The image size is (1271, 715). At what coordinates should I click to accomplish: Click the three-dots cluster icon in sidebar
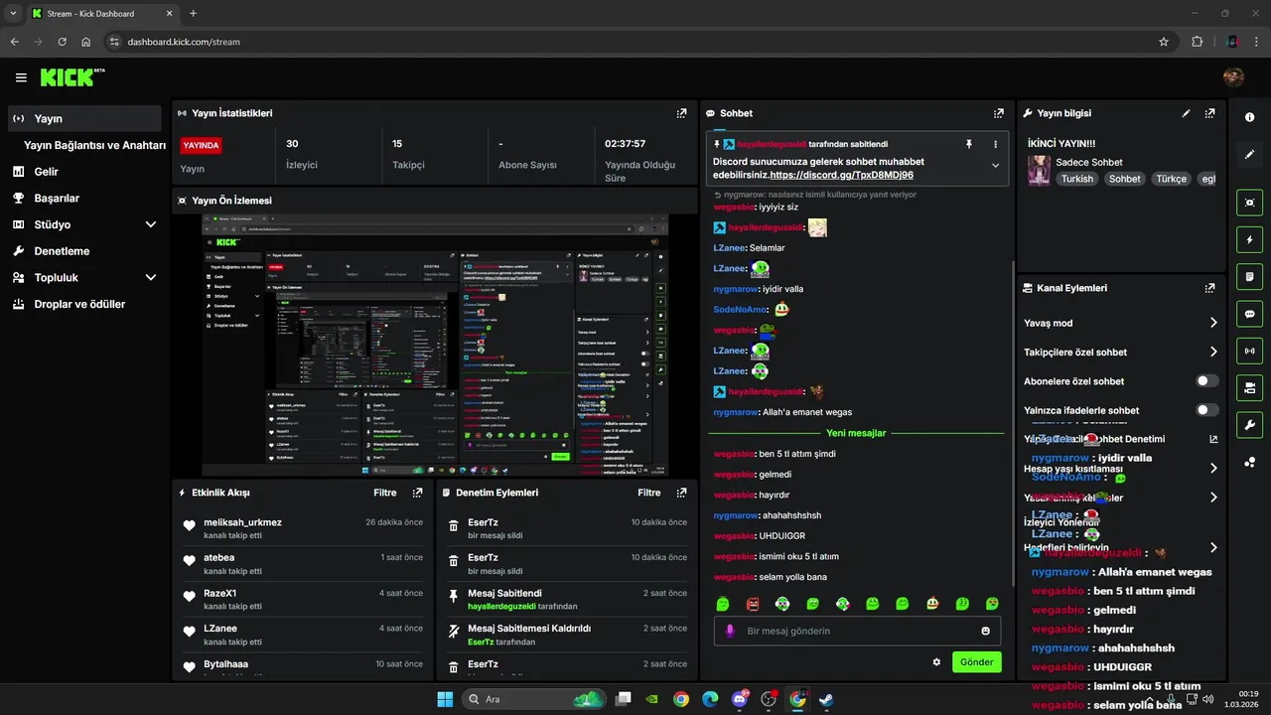[x=1249, y=462]
